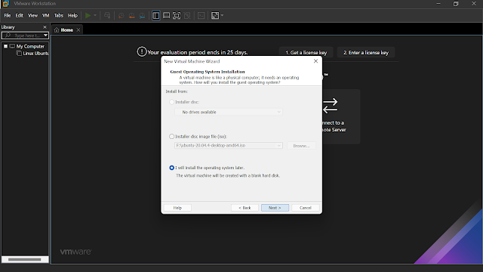The width and height of the screenshot is (483, 272).
Task: Click Connect to a Remote Server arrows icon
Action: [331, 106]
